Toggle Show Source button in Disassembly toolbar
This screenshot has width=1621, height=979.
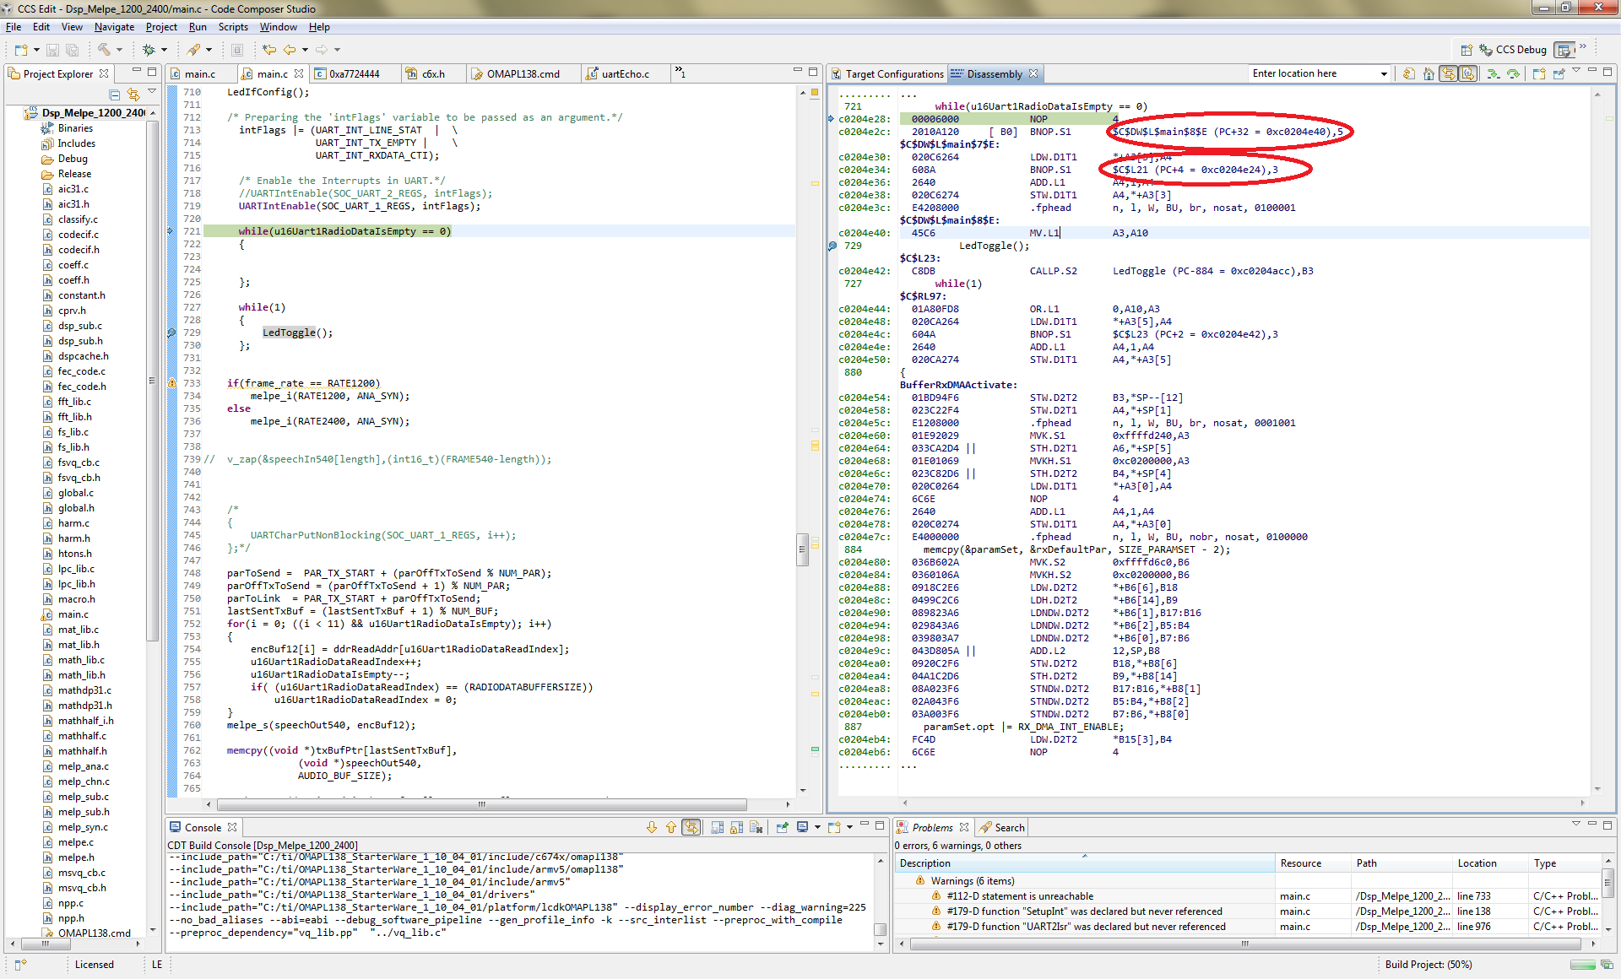(1468, 74)
